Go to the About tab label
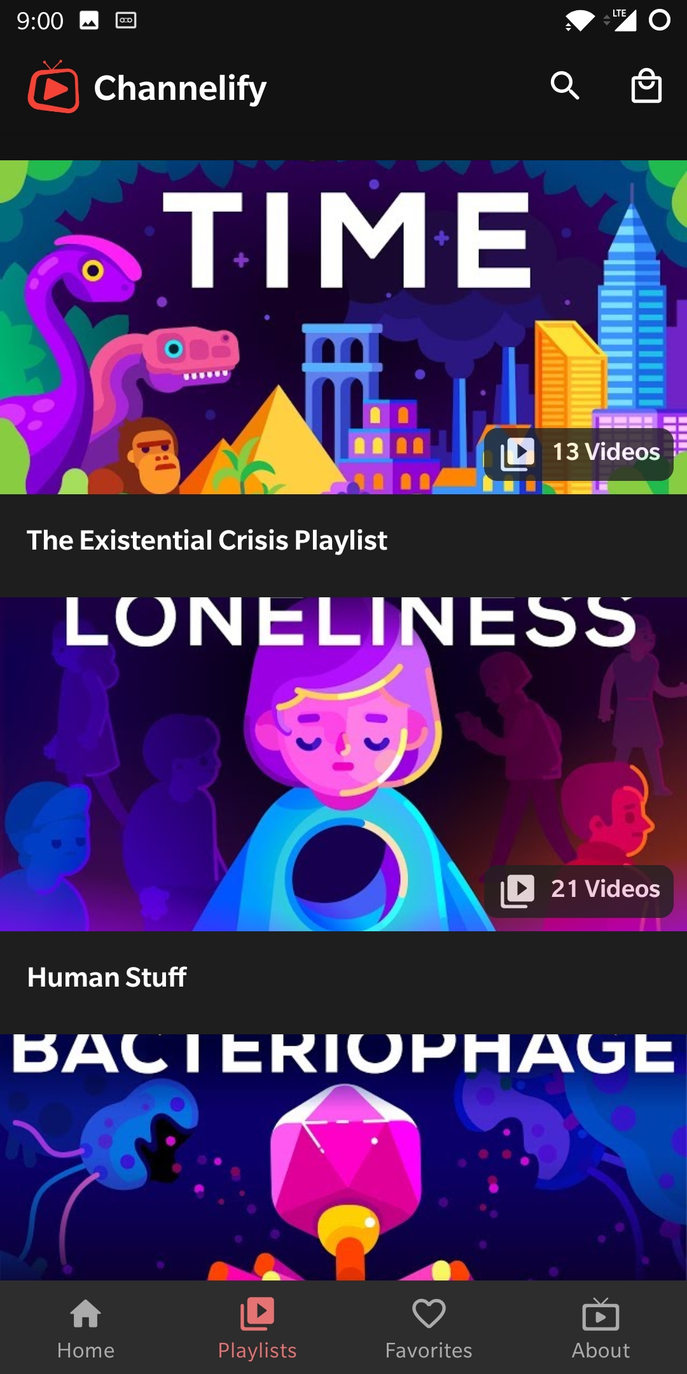Viewport: 687px width, 1374px height. click(600, 1350)
